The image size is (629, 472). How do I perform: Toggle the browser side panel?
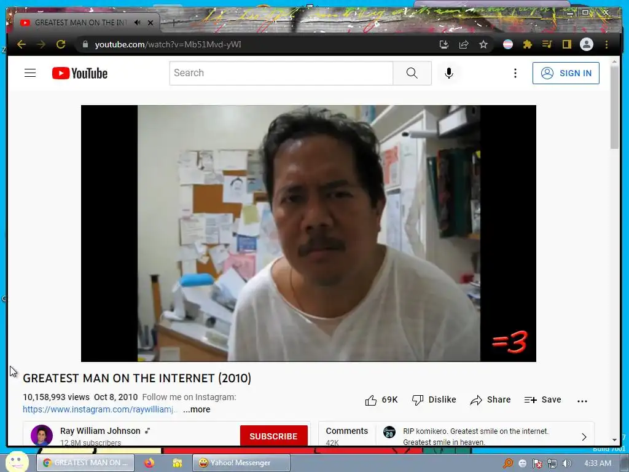click(x=567, y=44)
